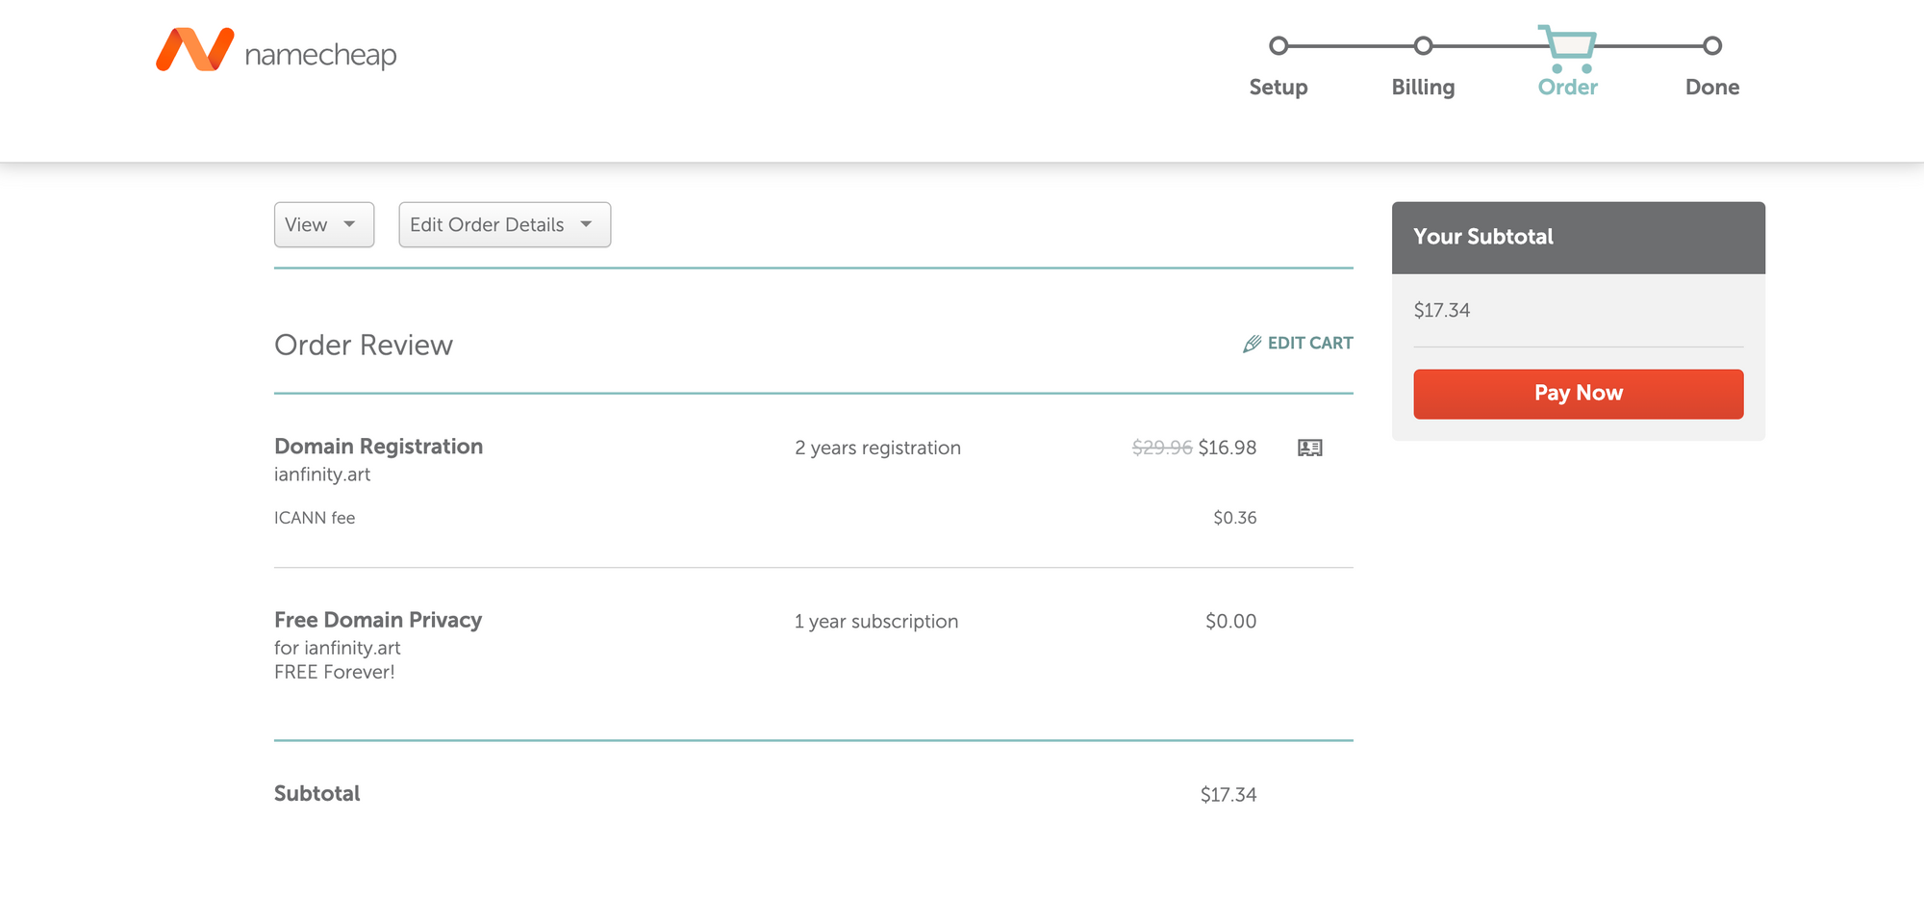Select the Billing step circle
The image size is (1924, 923).
[1424, 45]
